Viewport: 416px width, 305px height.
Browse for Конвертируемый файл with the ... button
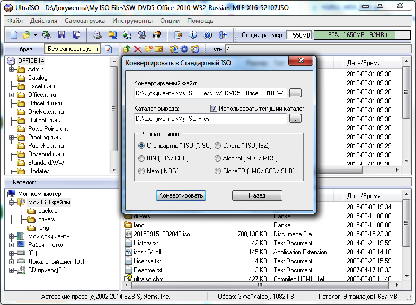tap(295, 93)
